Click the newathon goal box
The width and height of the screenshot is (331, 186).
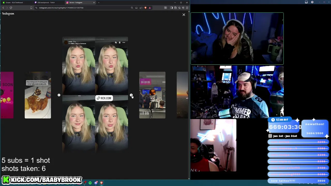click(x=315, y=128)
